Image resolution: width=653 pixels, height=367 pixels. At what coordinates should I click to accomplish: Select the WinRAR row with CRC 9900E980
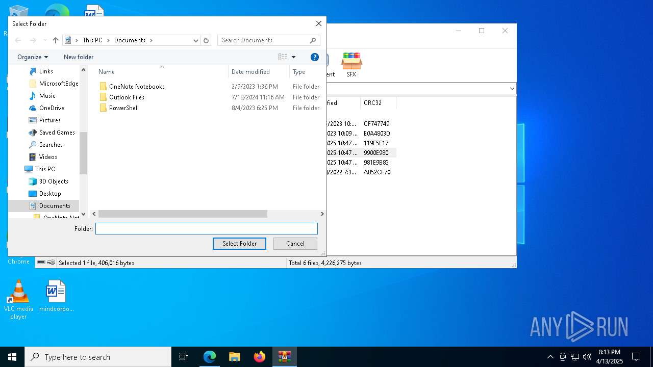361,153
